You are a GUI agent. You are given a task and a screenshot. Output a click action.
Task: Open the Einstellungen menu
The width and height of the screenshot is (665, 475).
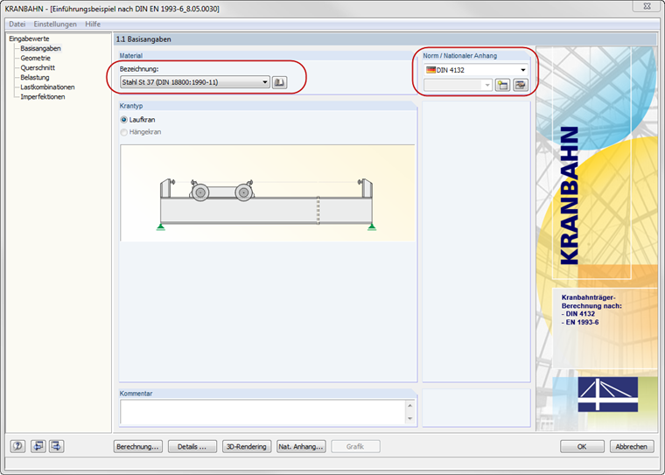coord(55,24)
